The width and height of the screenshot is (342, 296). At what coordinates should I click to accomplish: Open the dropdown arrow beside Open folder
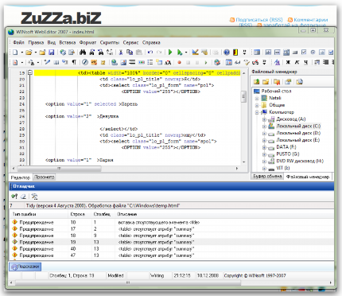(x=35, y=53)
